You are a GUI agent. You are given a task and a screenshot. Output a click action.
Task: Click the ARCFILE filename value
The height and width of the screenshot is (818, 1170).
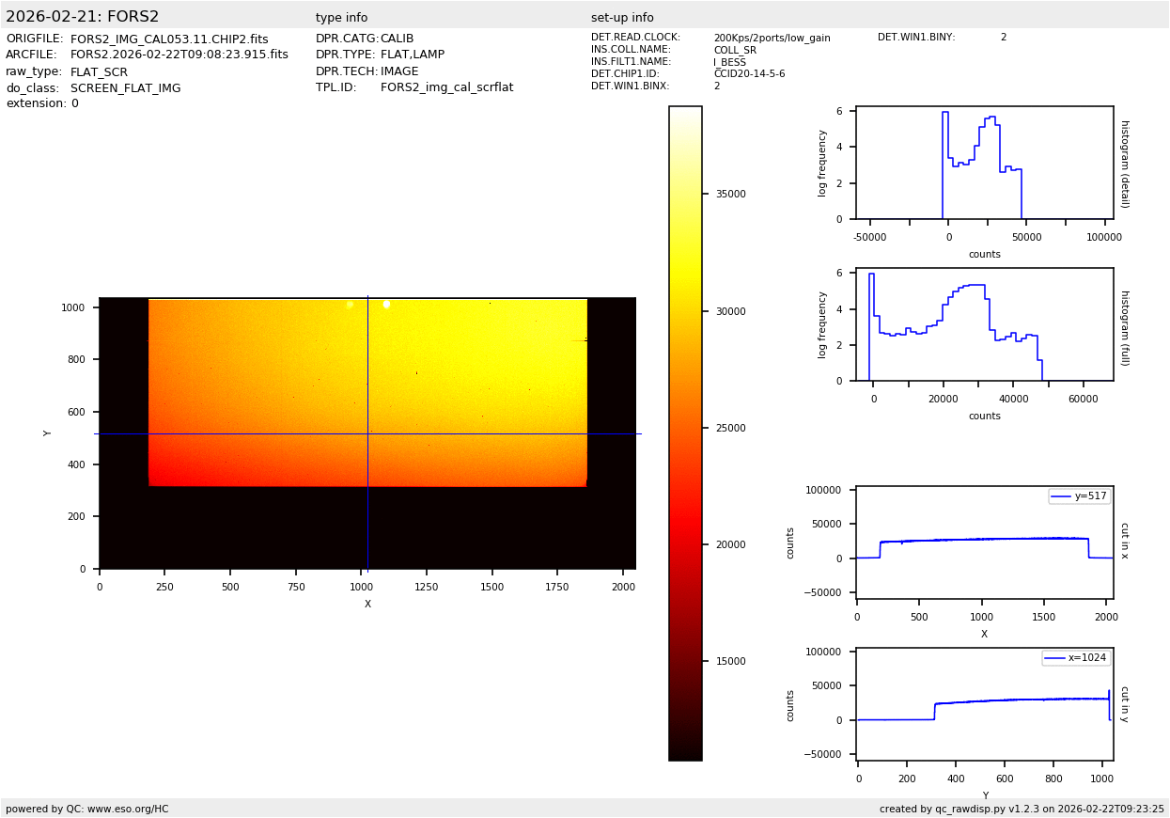coord(179,55)
